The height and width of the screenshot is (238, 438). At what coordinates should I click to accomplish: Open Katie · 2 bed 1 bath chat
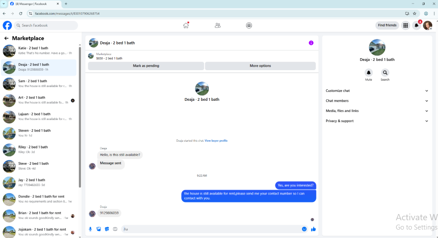click(39, 51)
